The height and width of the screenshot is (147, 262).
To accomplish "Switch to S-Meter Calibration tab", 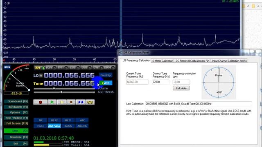I will pyautogui.click(x=163, y=61).
